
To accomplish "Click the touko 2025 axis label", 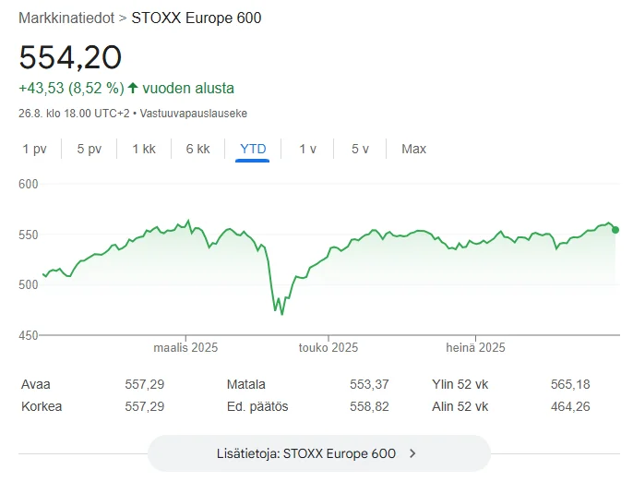I will (328, 348).
